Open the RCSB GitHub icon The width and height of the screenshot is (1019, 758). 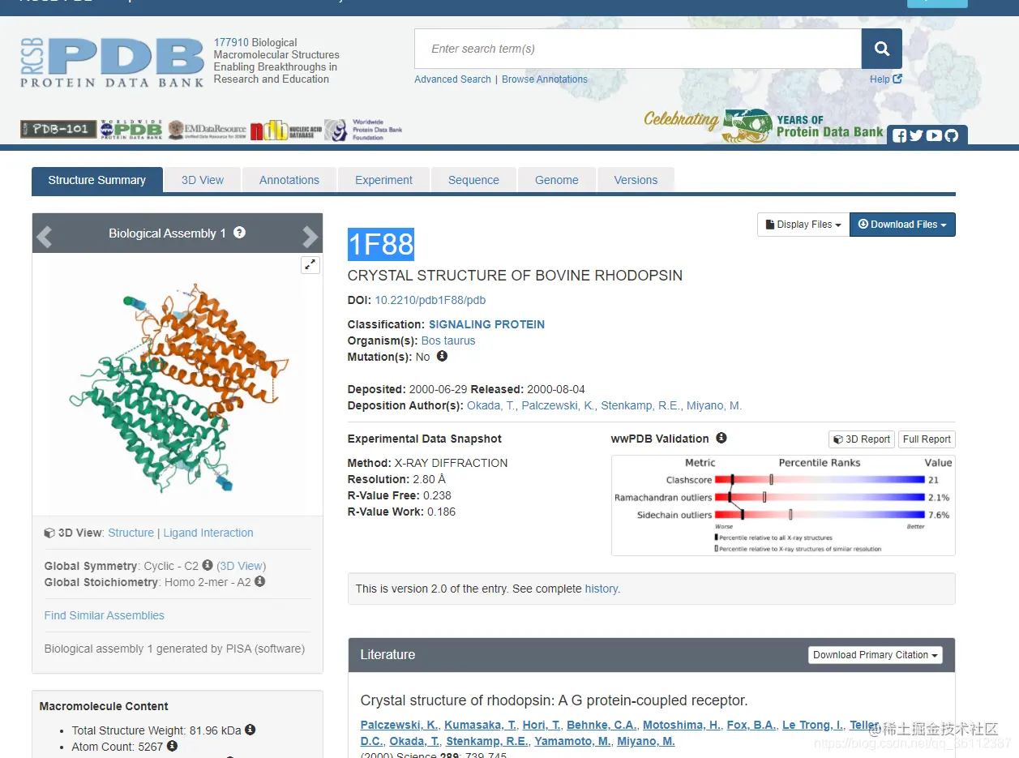pyautogui.click(x=952, y=135)
